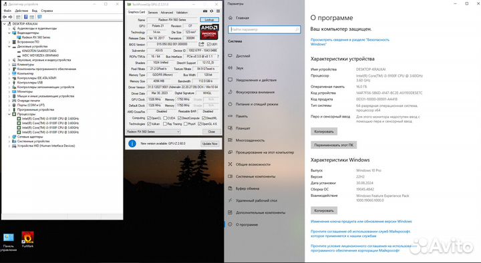This screenshot has height=263, width=481.
Task: Switch to the Advanced tab in GPU-Z
Action: (x=166, y=12)
